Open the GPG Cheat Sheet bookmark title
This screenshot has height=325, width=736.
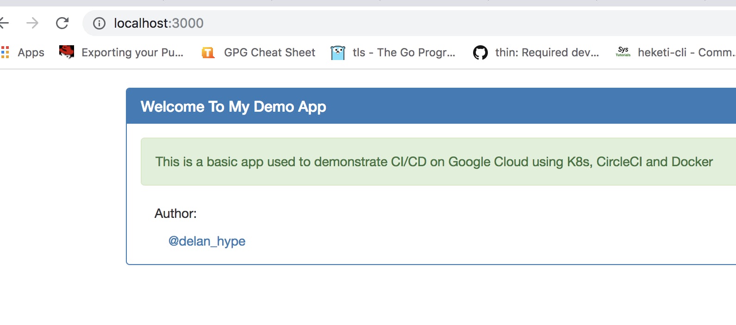pos(269,53)
